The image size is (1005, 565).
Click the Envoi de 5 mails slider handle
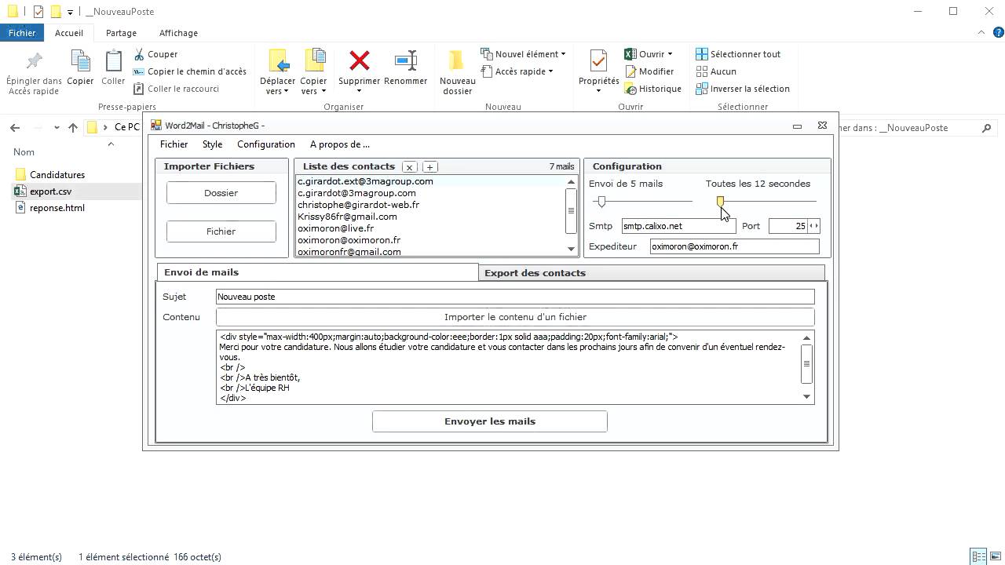click(x=601, y=202)
